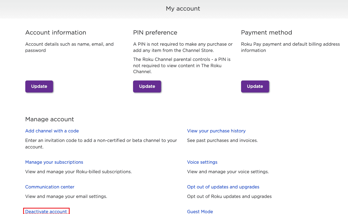Click the Payment method heading

point(266,33)
